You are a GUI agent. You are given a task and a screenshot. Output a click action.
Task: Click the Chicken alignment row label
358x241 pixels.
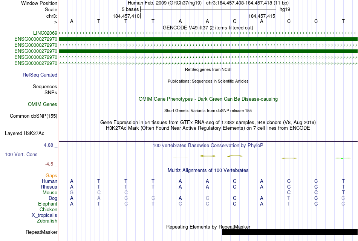48,209
